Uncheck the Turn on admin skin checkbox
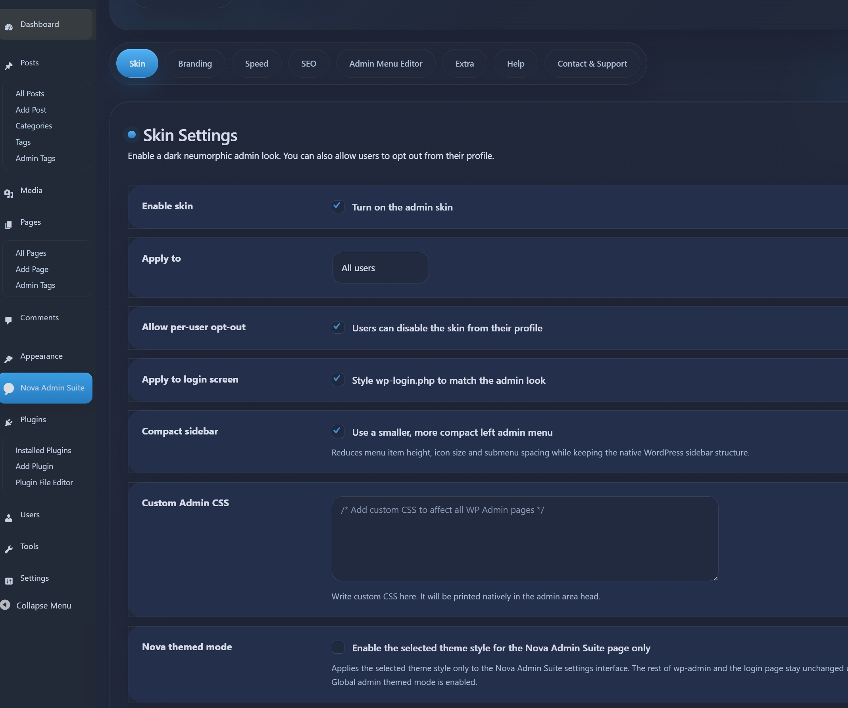 [x=338, y=207]
